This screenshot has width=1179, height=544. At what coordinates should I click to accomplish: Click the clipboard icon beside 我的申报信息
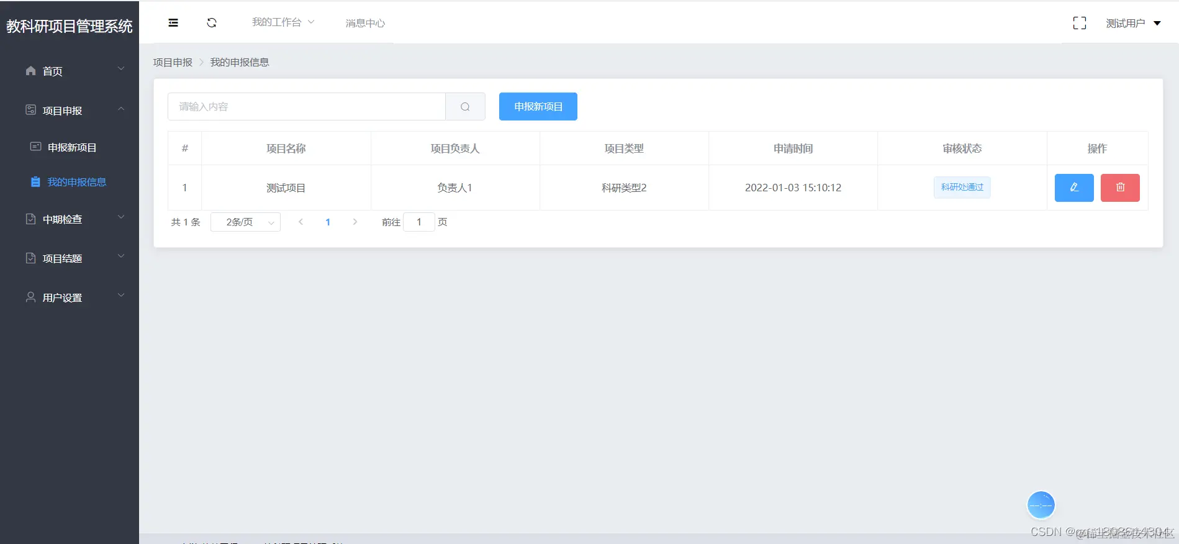pyautogui.click(x=36, y=182)
